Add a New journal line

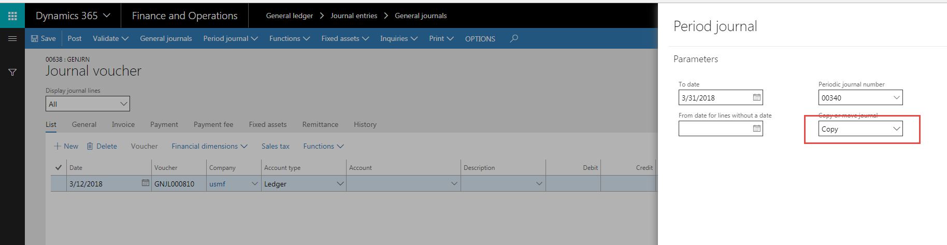click(66, 146)
